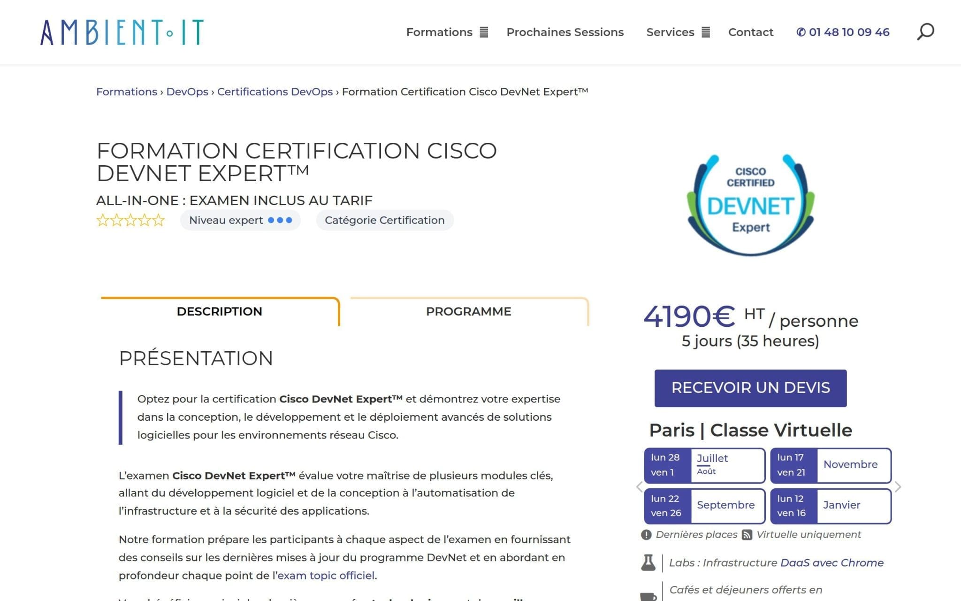Expand the Services menu icon
The width and height of the screenshot is (961, 601).
[706, 32]
